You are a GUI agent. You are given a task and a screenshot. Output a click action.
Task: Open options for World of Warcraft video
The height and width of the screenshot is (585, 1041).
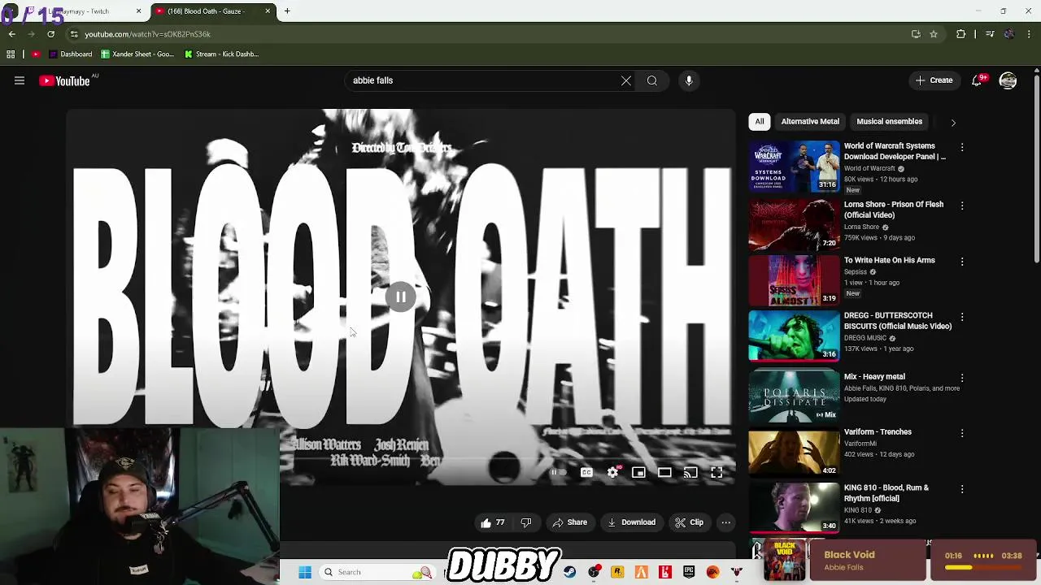tap(962, 148)
